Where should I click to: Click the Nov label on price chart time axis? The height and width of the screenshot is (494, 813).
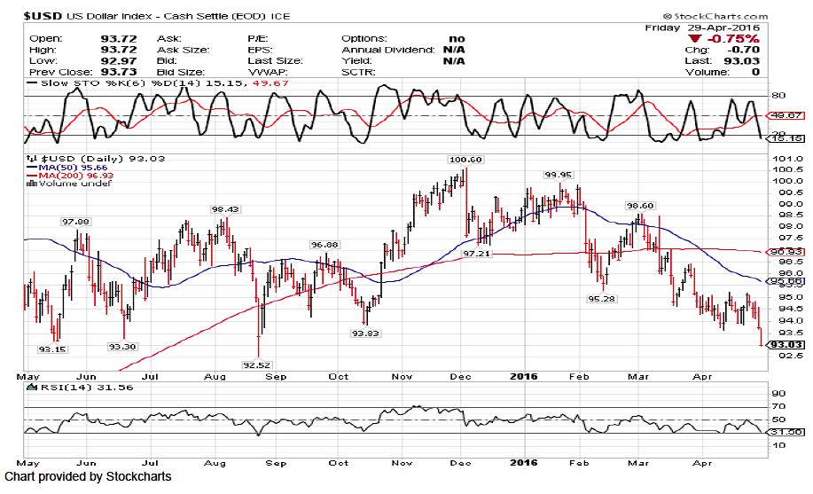[x=402, y=377]
